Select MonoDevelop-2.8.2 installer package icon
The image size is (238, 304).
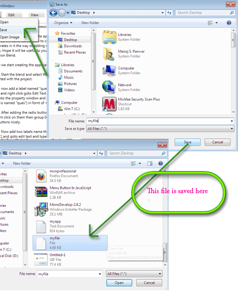pyautogui.click(x=41, y=210)
